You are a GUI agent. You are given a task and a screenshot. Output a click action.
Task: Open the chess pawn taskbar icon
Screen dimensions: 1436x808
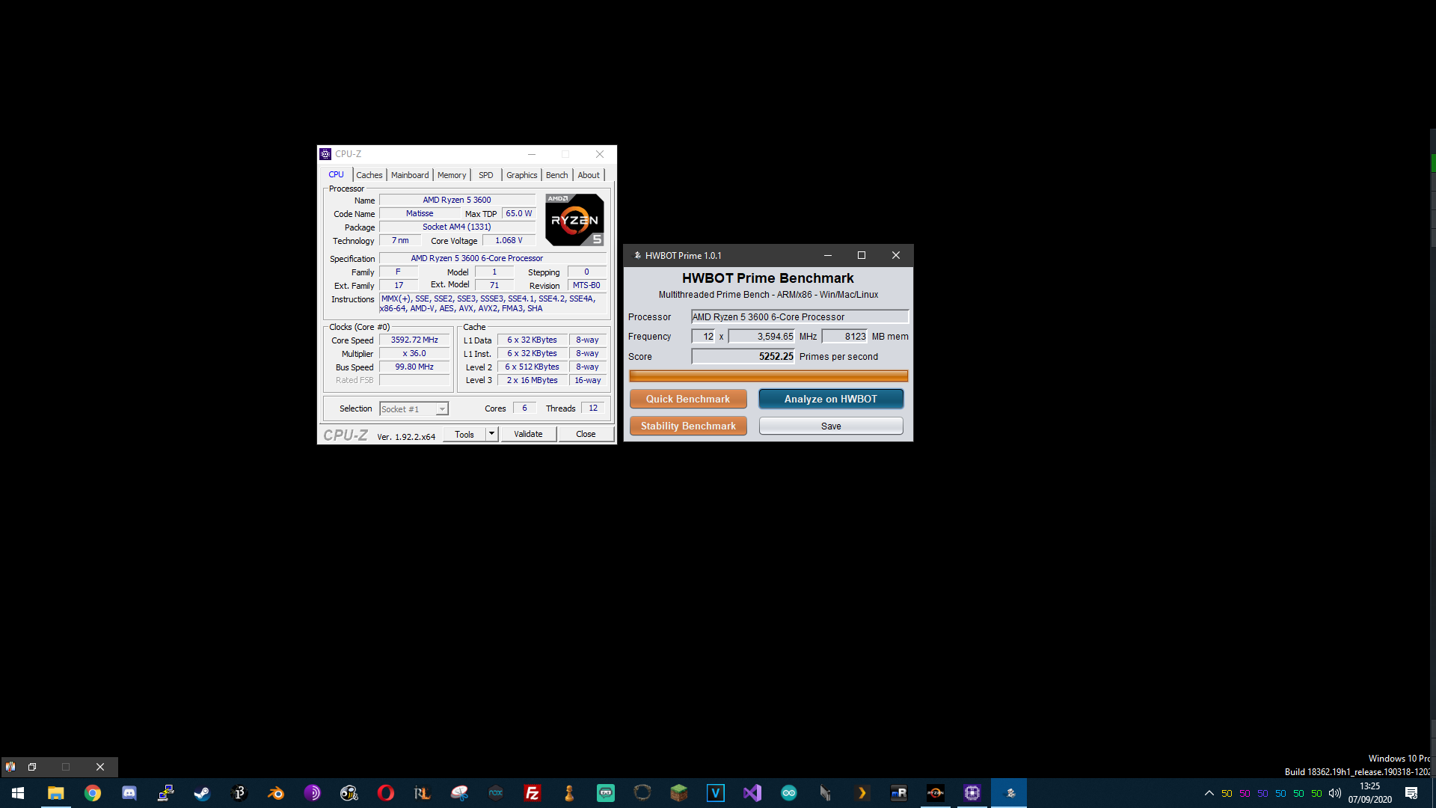(x=568, y=793)
